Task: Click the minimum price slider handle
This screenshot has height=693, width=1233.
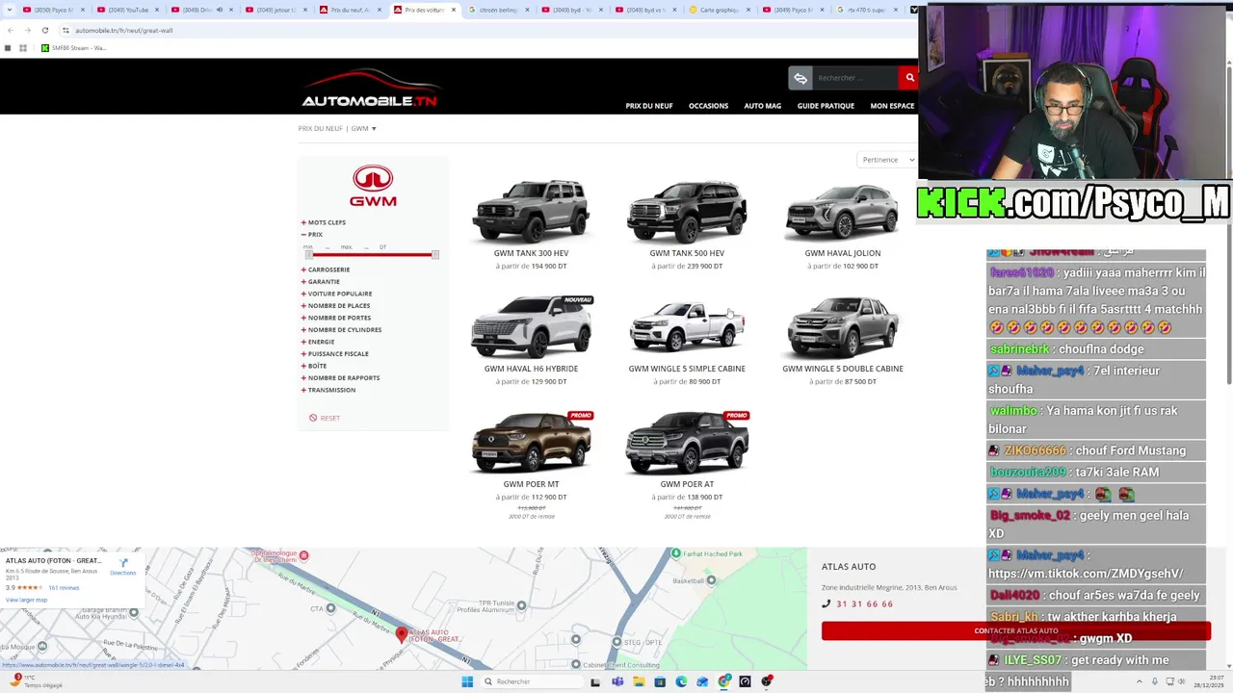Action: 309,254
